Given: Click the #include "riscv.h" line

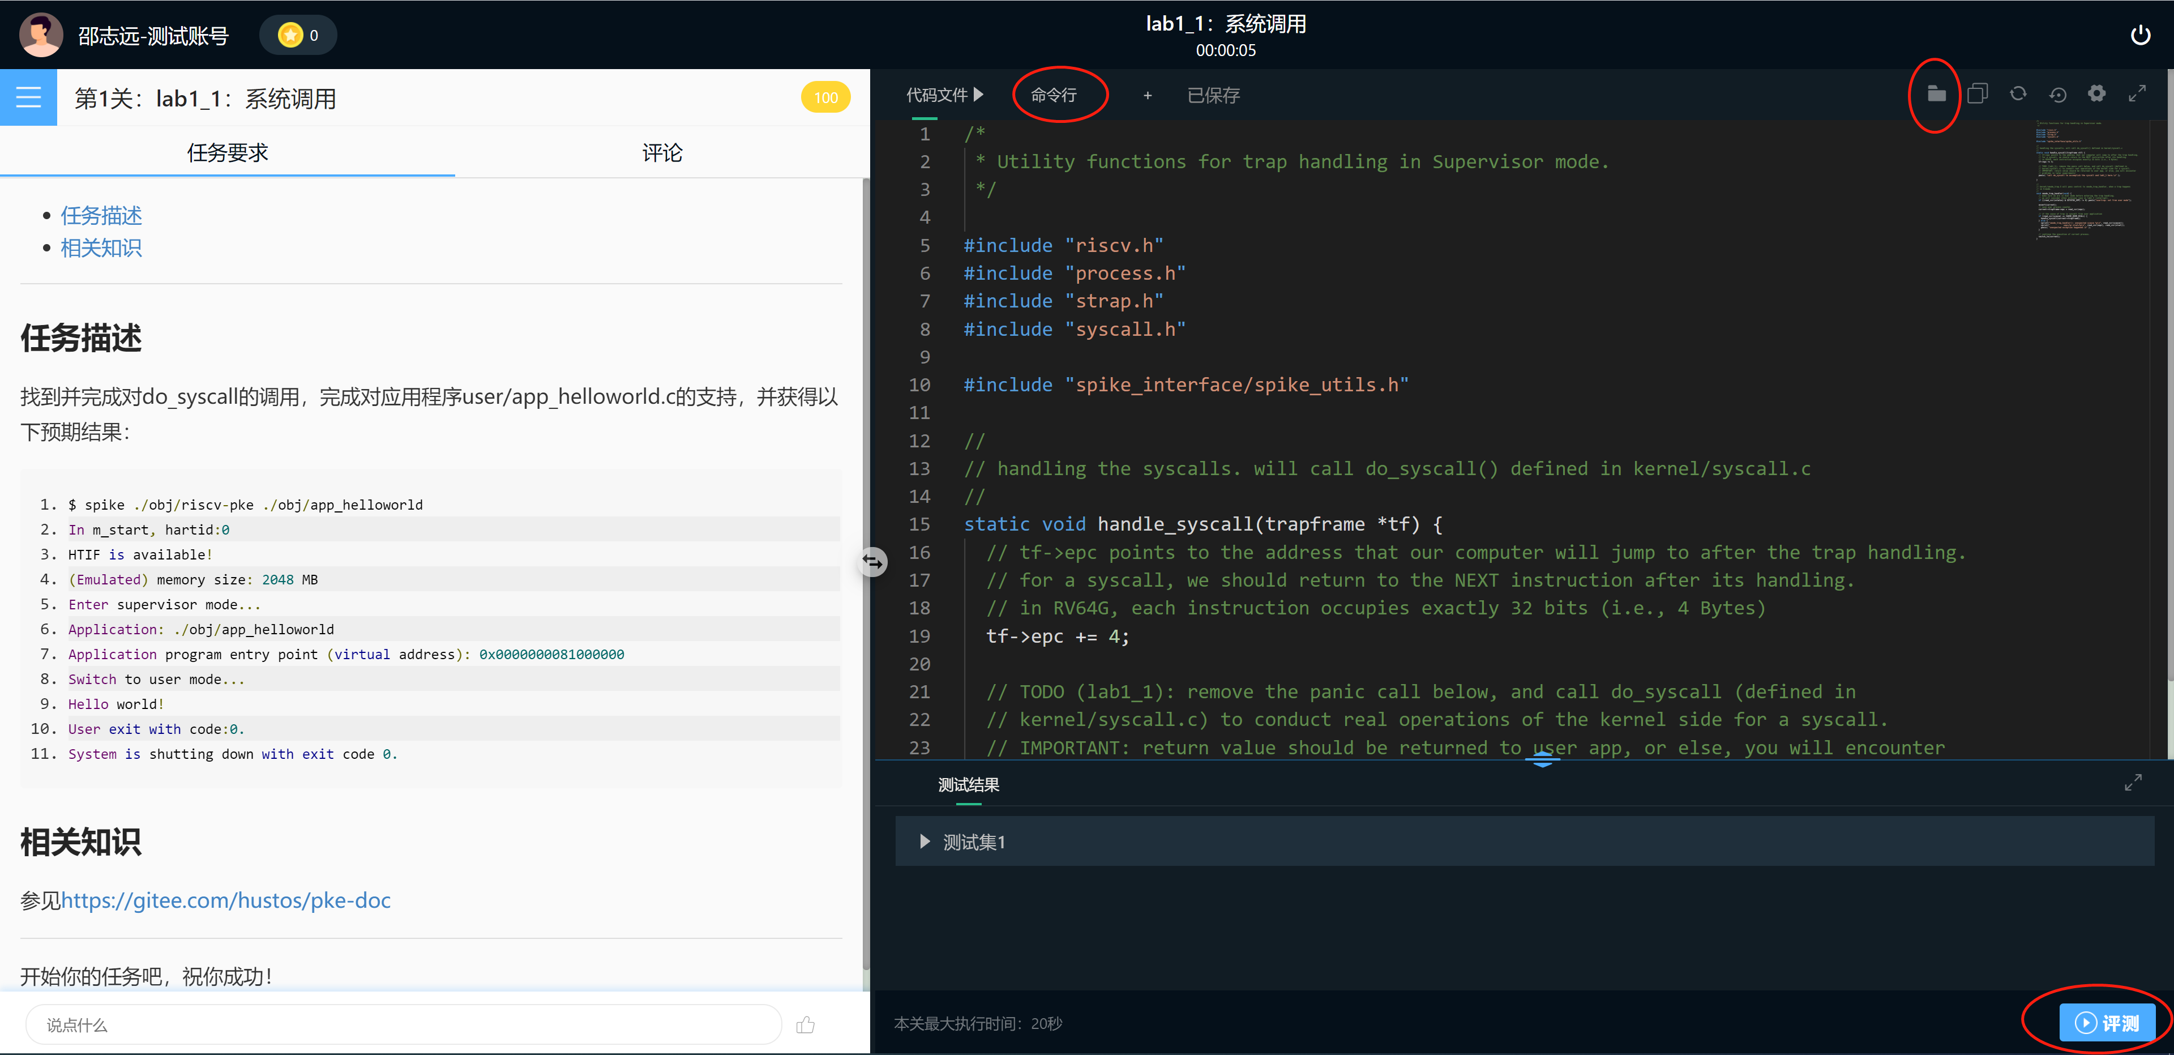Looking at the screenshot, I should 1063,246.
